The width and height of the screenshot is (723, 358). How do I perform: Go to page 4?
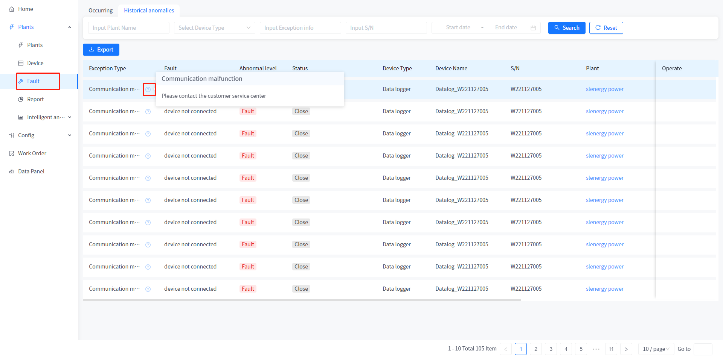coord(566,349)
